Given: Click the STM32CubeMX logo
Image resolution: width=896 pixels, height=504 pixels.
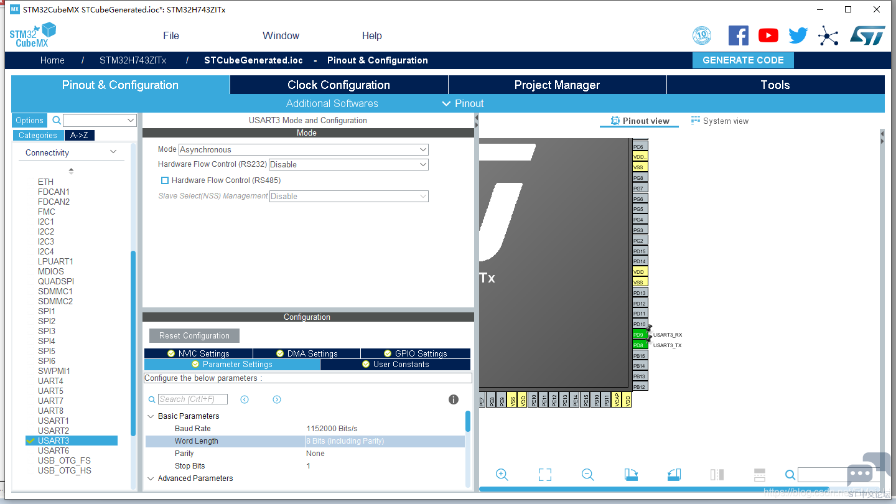Looking at the screenshot, I should tap(33, 35).
